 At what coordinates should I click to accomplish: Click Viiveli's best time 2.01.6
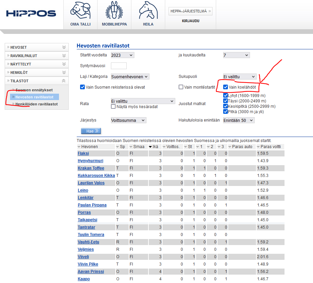[263, 257]
